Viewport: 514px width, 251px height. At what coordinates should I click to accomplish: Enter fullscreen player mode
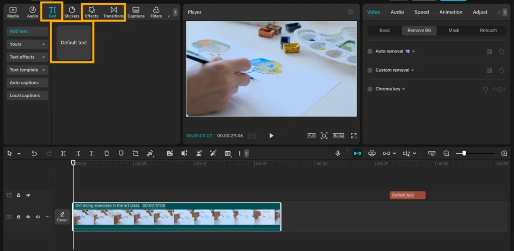(354, 135)
